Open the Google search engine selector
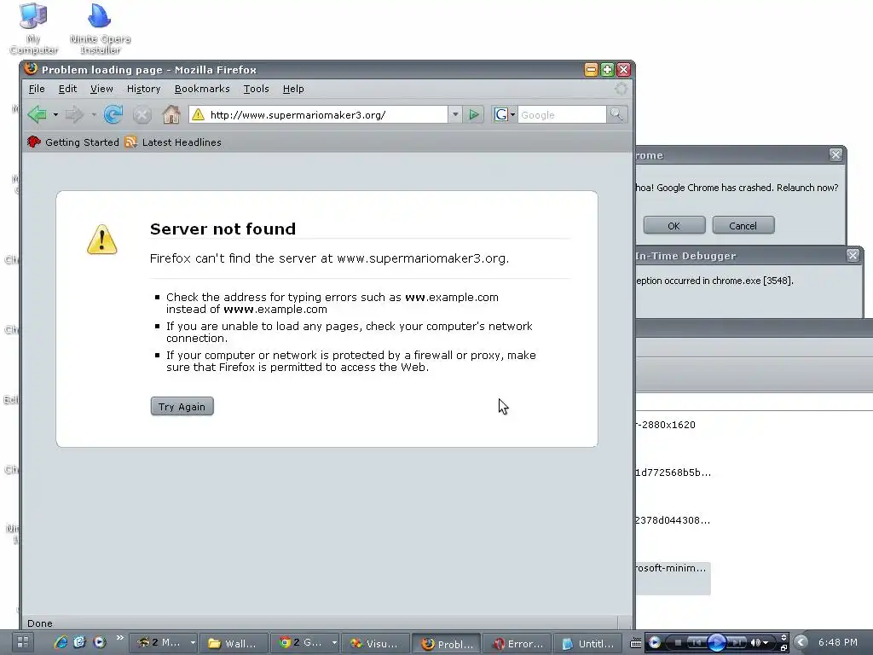The width and height of the screenshot is (873, 655). [x=505, y=115]
